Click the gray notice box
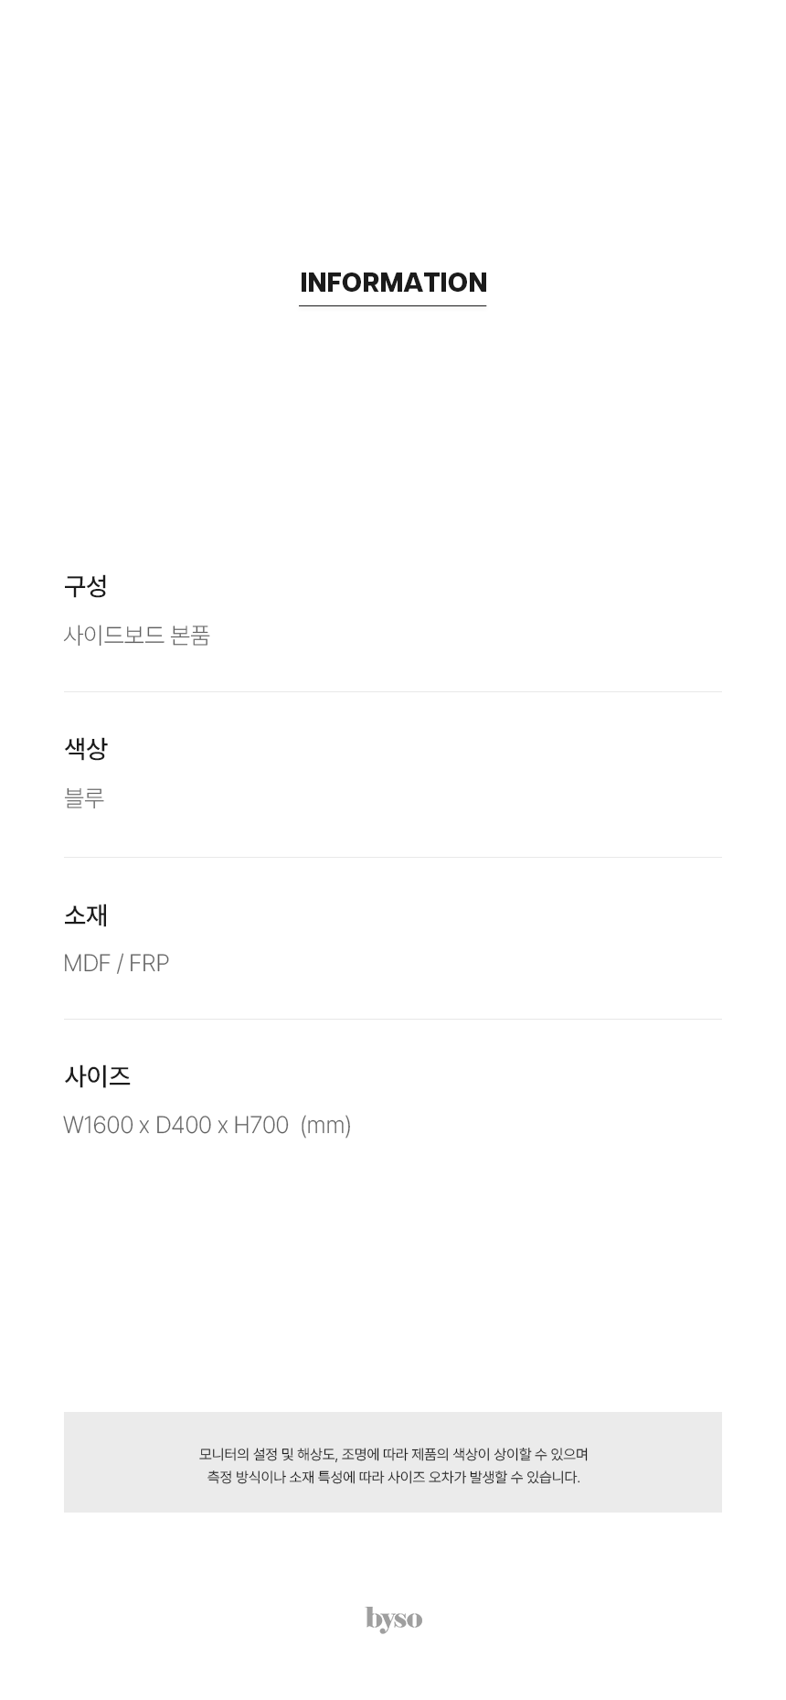Viewport: 786px width, 1700px height. (393, 1461)
